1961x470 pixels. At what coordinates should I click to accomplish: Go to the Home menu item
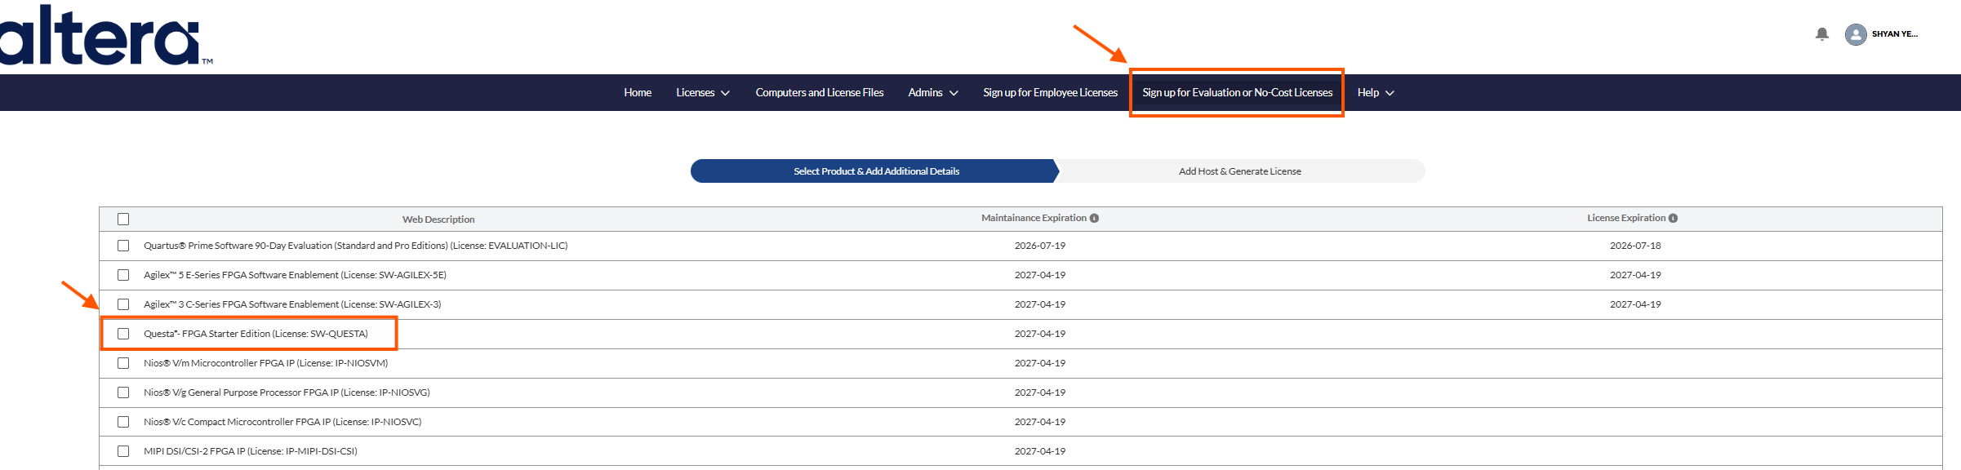pyautogui.click(x=638, y=93)
